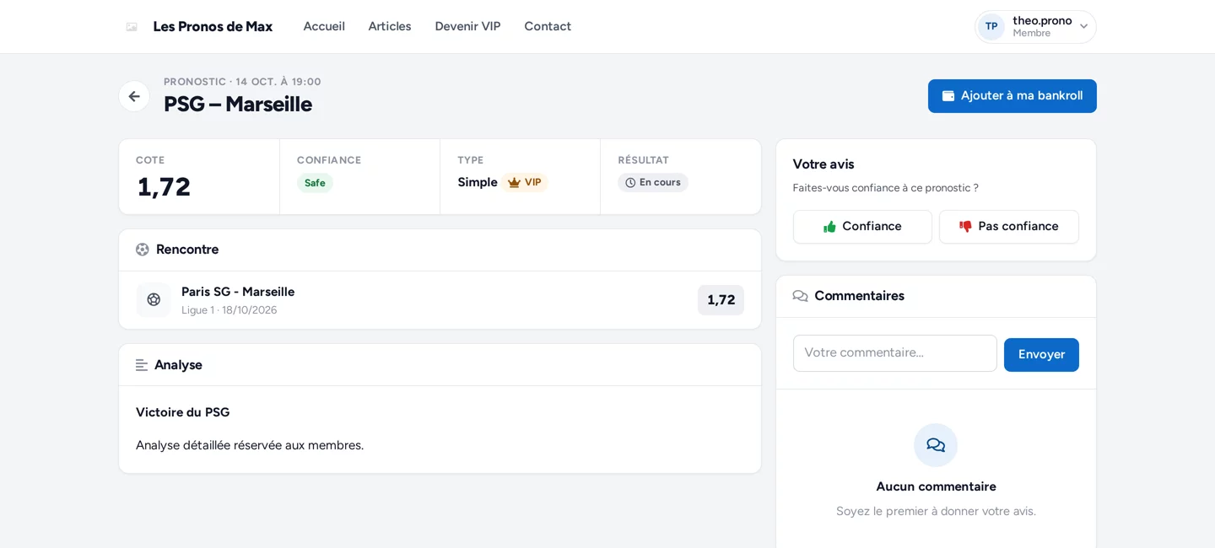The height and width of the screenshot is (548, 1215).
Task: Click the Simple type label
Action: click(x=478, y=182)
